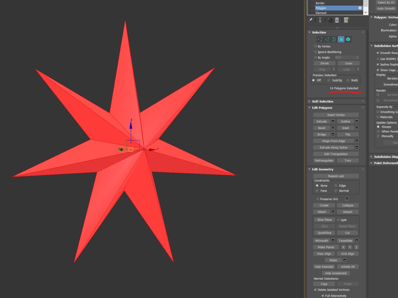Set constraint to Edge radio button
This screenshot has width=398, height=298.
tap(336, 186)
